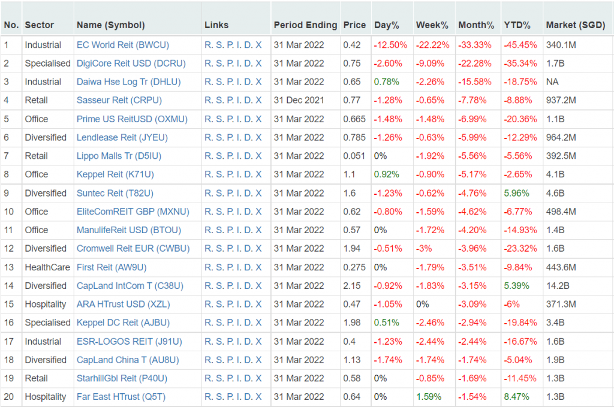Select the 0.665 price for Prime US ReitUSD
This screenshot has height=407, width=614.
[x=354, y=119]
